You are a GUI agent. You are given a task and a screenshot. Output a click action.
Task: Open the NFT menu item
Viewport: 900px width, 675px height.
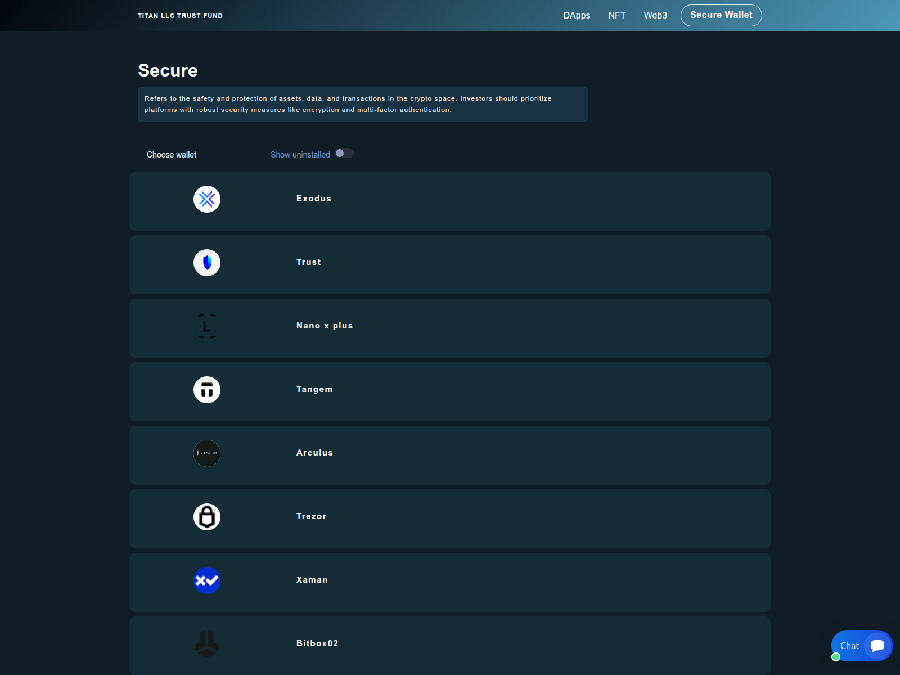pos(617,16)
